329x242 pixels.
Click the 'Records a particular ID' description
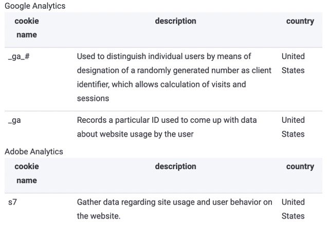[167, 127]
